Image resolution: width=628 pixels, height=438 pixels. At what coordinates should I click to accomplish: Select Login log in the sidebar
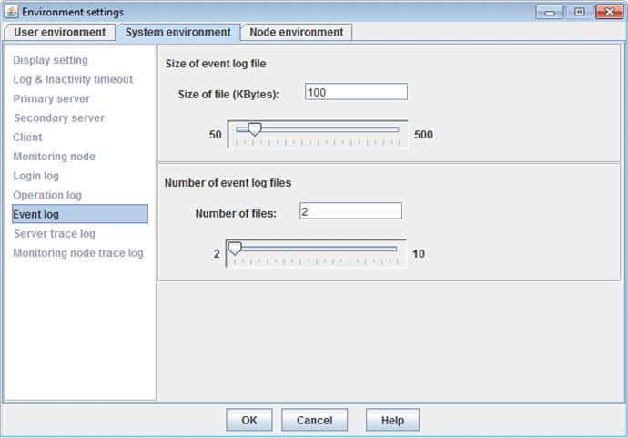(35, 176)
